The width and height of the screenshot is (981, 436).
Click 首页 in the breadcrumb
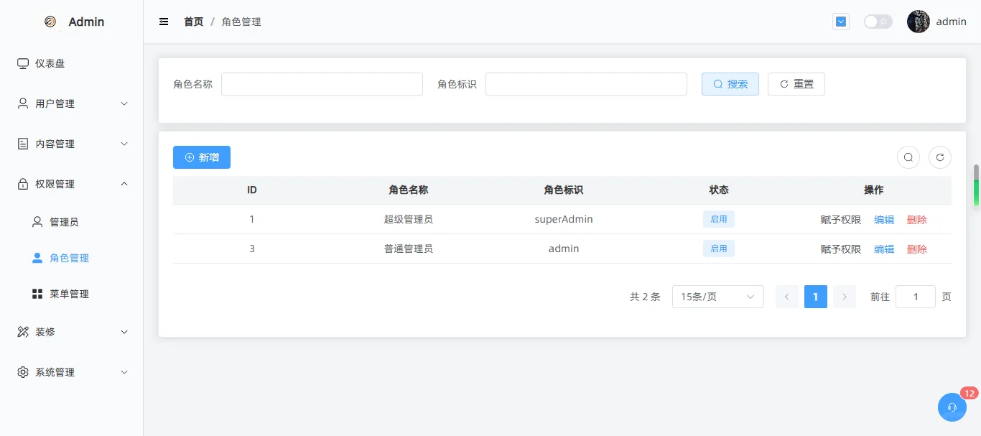pos(192,22)
